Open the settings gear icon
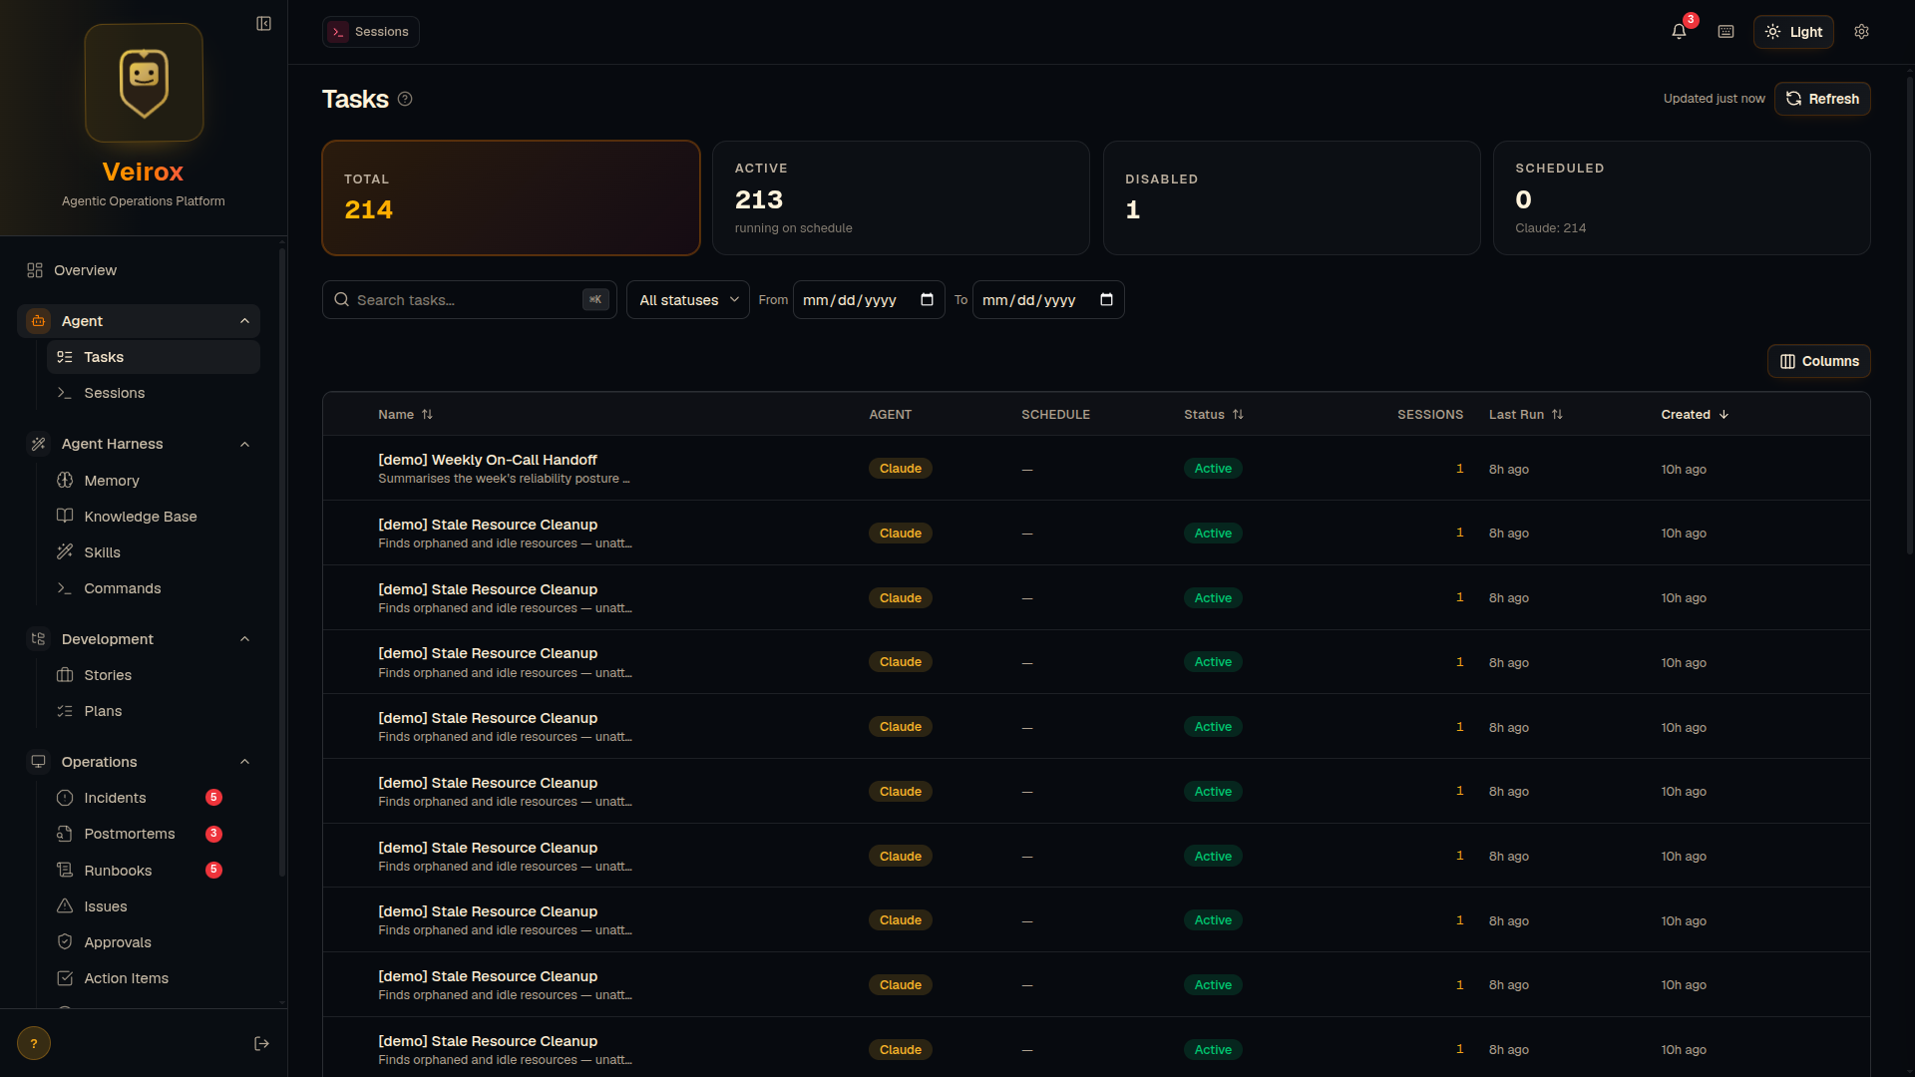 coord(1861,32)
